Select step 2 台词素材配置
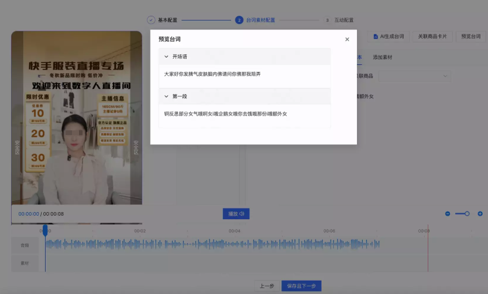Image resolution: width=488 pixels, height=294 pixels. (x=255, y=20)
